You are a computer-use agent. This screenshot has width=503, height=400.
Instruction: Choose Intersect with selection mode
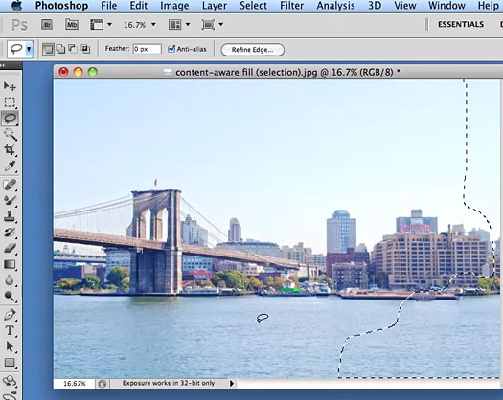[x=85, y=49]
